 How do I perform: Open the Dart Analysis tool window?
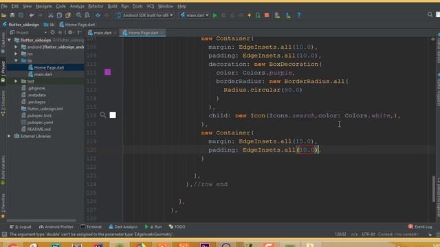click(x=123, y=226)
